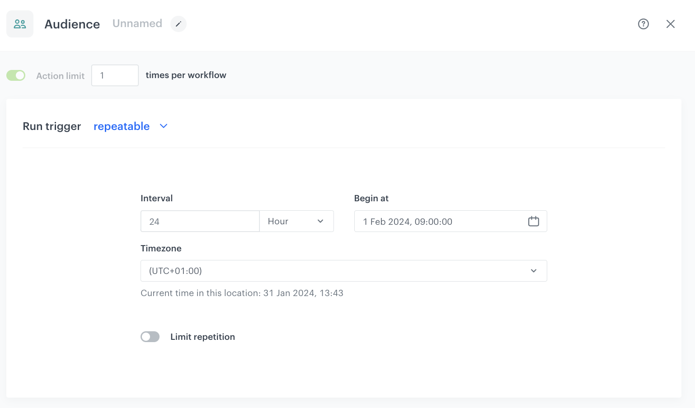Close the Audience panel with the X icon
This screenshot has height=408, width=695.
(671, 24)
